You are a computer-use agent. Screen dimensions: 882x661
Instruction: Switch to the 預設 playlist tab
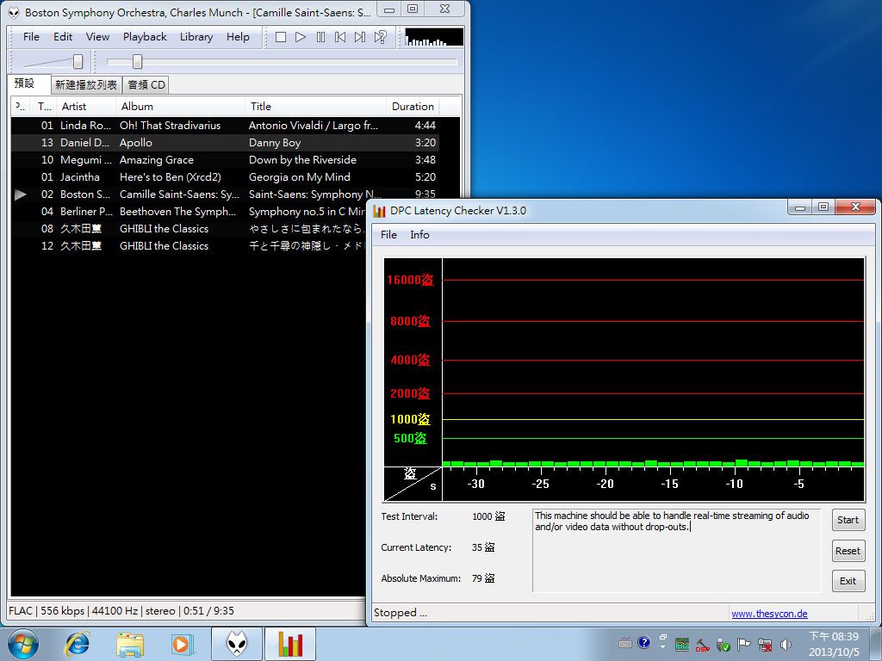click(29, 83)
